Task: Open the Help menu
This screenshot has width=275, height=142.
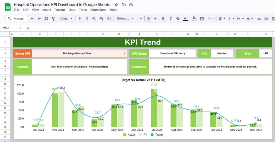Action: tap(113, 10)
